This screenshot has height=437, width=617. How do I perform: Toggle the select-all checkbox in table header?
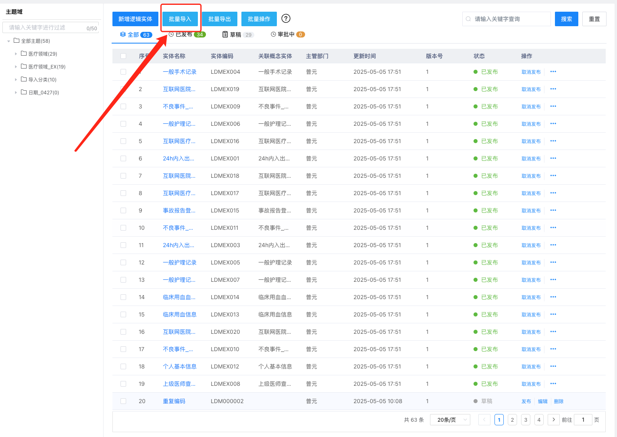click(123, 56)
